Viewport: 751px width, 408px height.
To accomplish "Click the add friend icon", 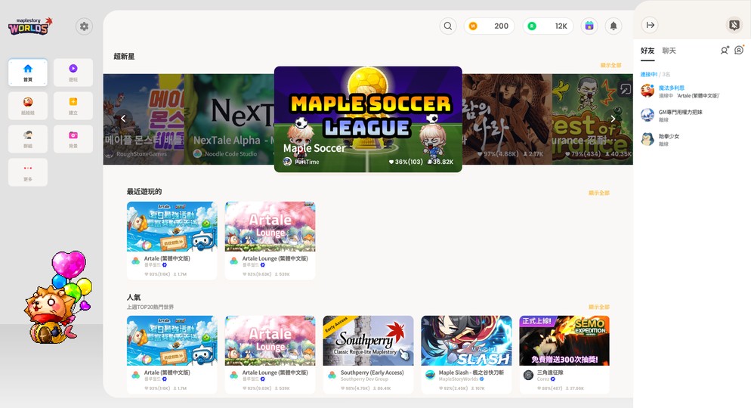I will pyautogui.click(x=724, y=51).
